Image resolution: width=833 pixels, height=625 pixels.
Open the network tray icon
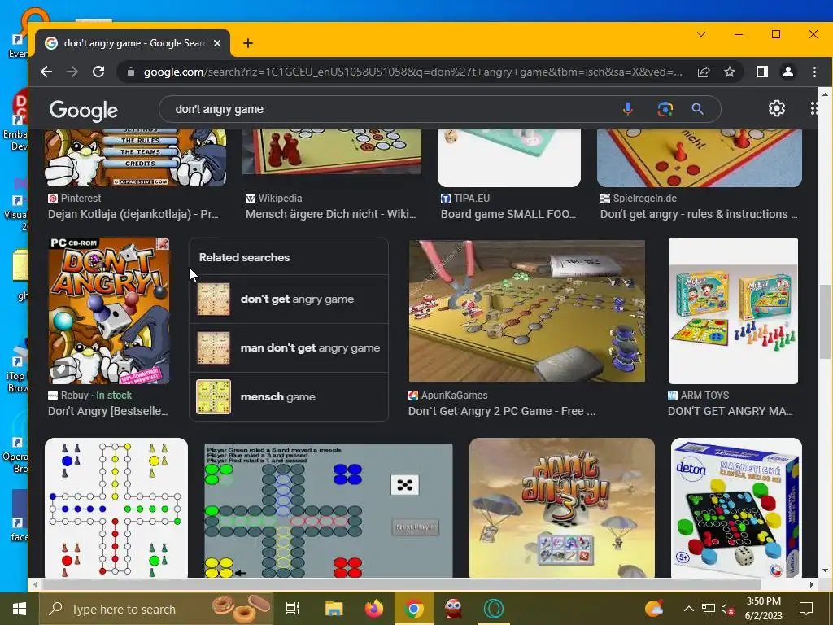709,609
